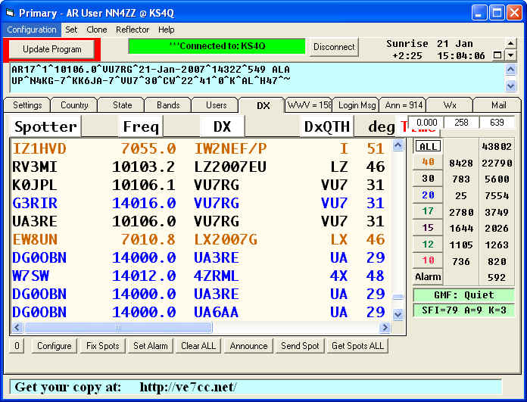Screen dimensions: 527x402
Task: Switch to the Bands tab
Action: point(168,105)
